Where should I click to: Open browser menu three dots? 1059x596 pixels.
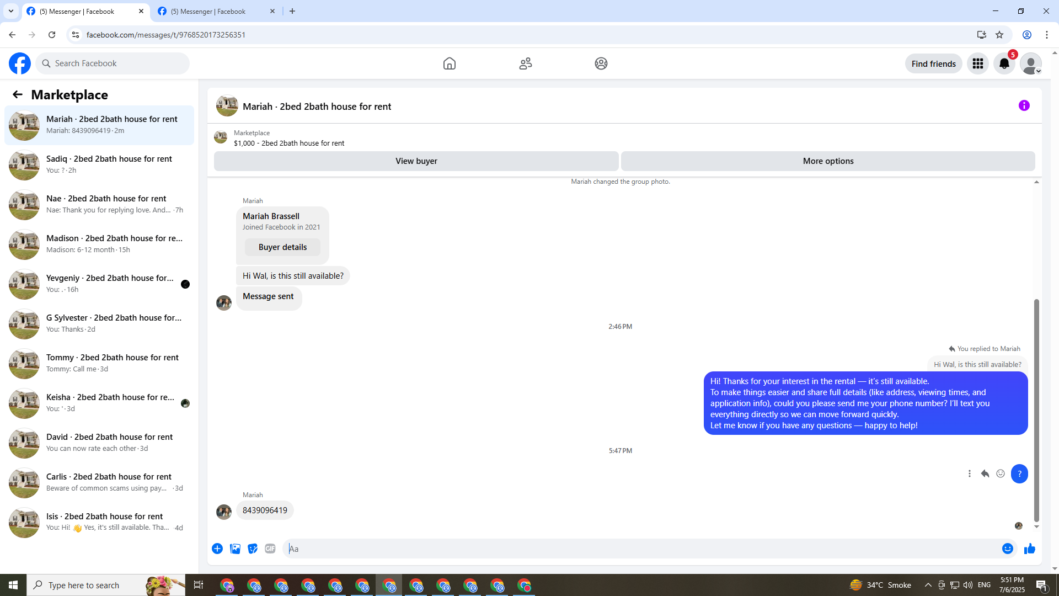[x=1047, y=35]
